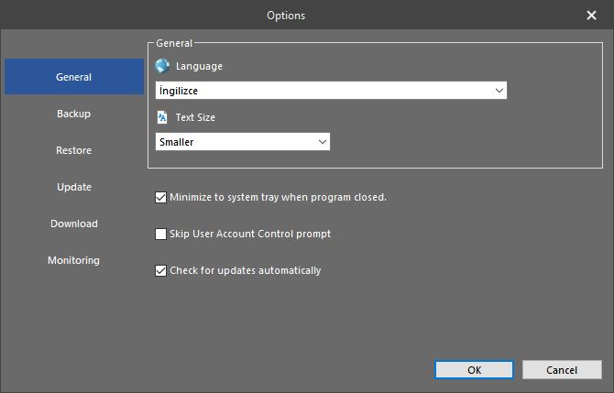Go to the Update tab

[74, 187]
